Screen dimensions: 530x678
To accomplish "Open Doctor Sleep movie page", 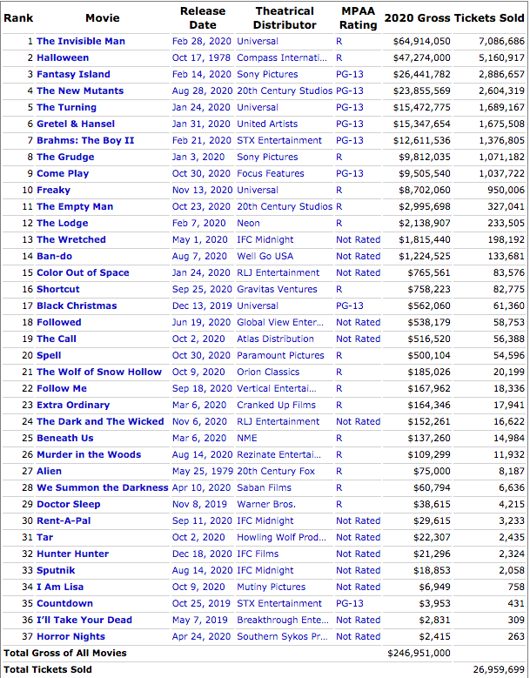I will click(x=68, y=504).
